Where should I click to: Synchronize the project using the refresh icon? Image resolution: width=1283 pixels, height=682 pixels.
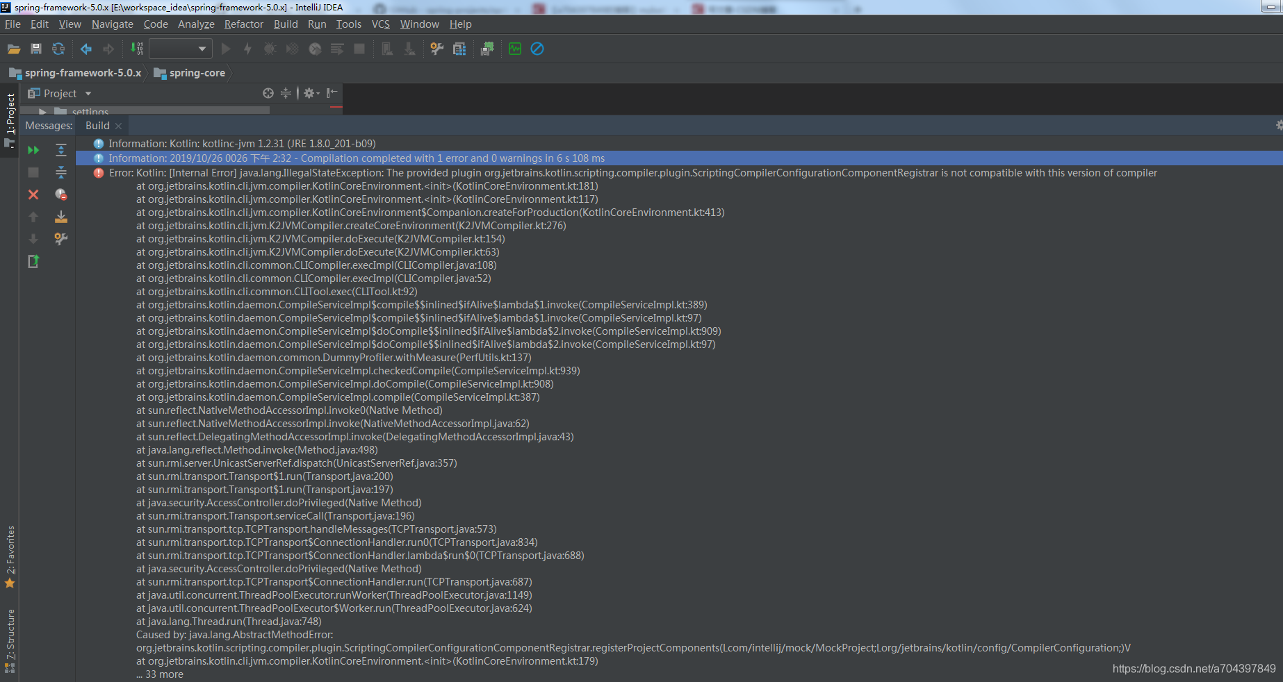58,49
